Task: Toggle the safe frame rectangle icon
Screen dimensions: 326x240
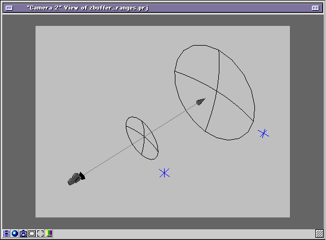Action: click(32, 234)
